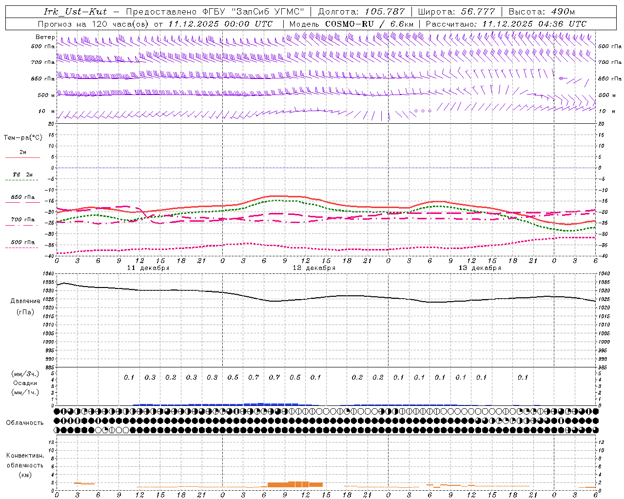Click the (мм/1ч.) precipitation unit label
Viewport: 624px width, 499px height.
pyautogui.click(x=25, y=392)
